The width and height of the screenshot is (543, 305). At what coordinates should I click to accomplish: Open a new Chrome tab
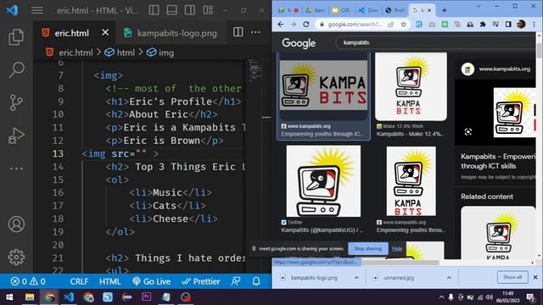click(x=444, y=10)
